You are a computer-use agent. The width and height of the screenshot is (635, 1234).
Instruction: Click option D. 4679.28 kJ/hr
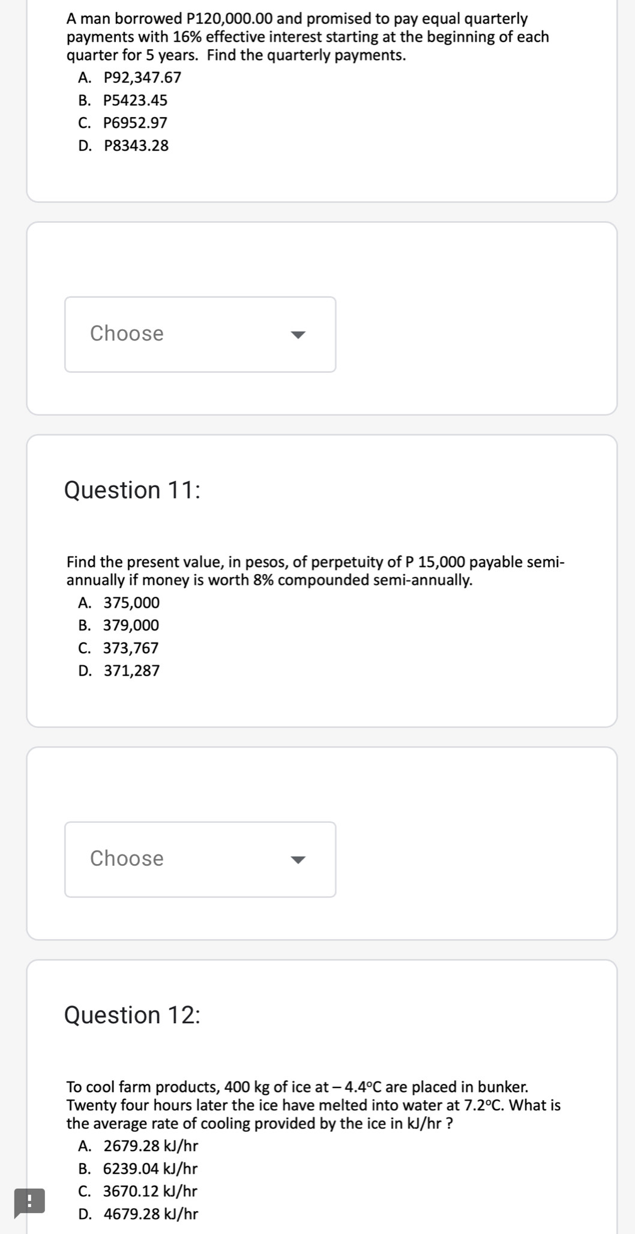pos(138,1214)
